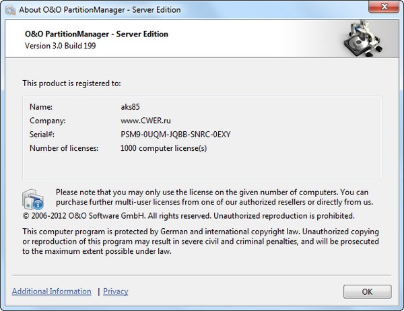Click the 'Serial#:' label
Image resolution: width=404 pixels, height=311 pixels.
coord(42,134)
